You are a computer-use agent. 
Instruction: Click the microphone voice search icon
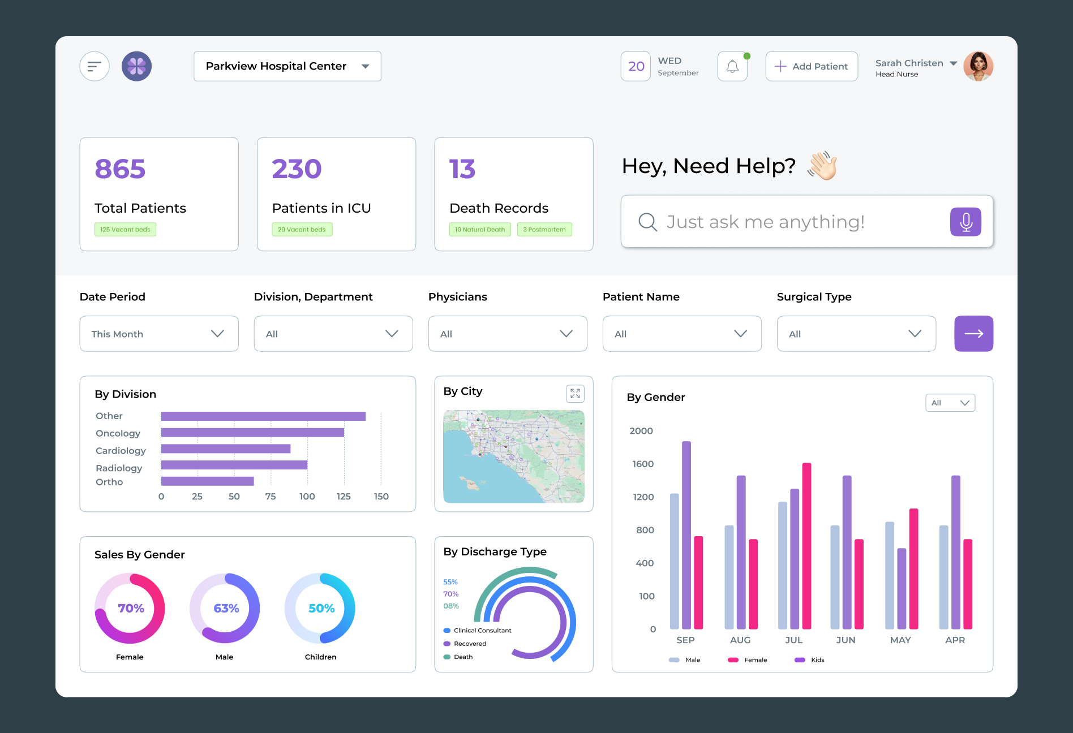(965, 222)
